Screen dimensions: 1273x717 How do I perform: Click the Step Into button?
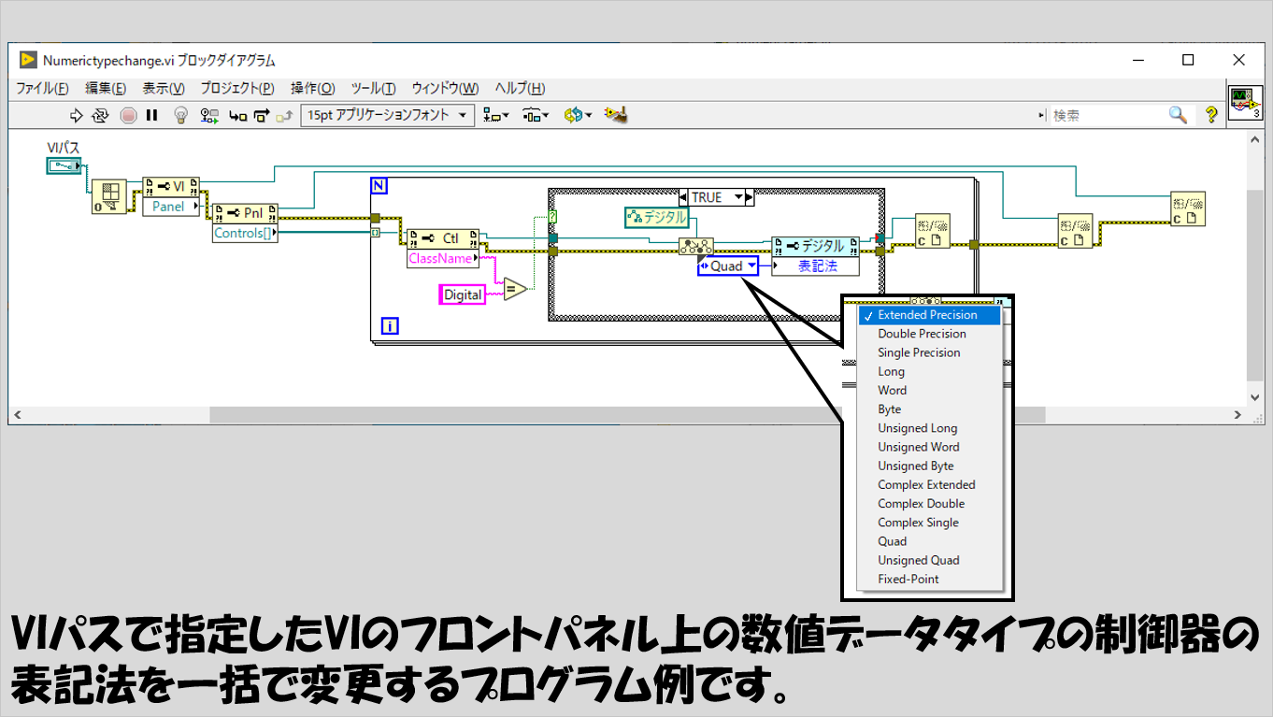click(x=237, y=115)
